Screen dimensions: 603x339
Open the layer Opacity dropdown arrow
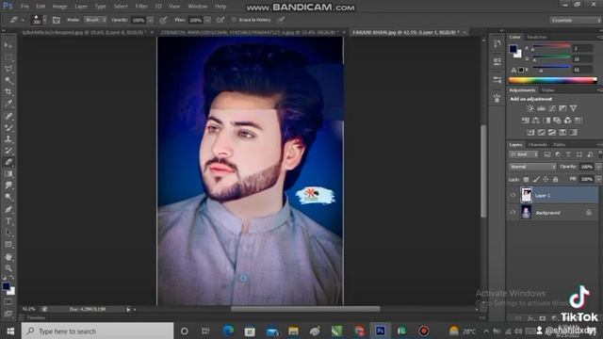[x=598, y=167]
